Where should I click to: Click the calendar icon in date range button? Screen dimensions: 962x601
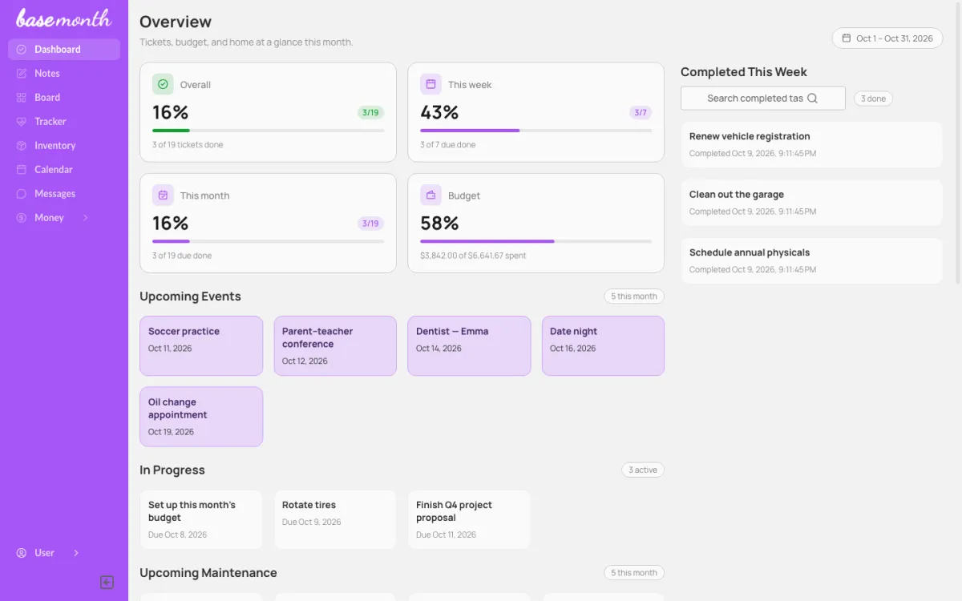(x=846, y=38)
